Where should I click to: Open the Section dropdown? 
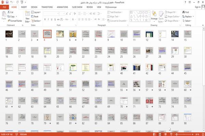(36, 21)
